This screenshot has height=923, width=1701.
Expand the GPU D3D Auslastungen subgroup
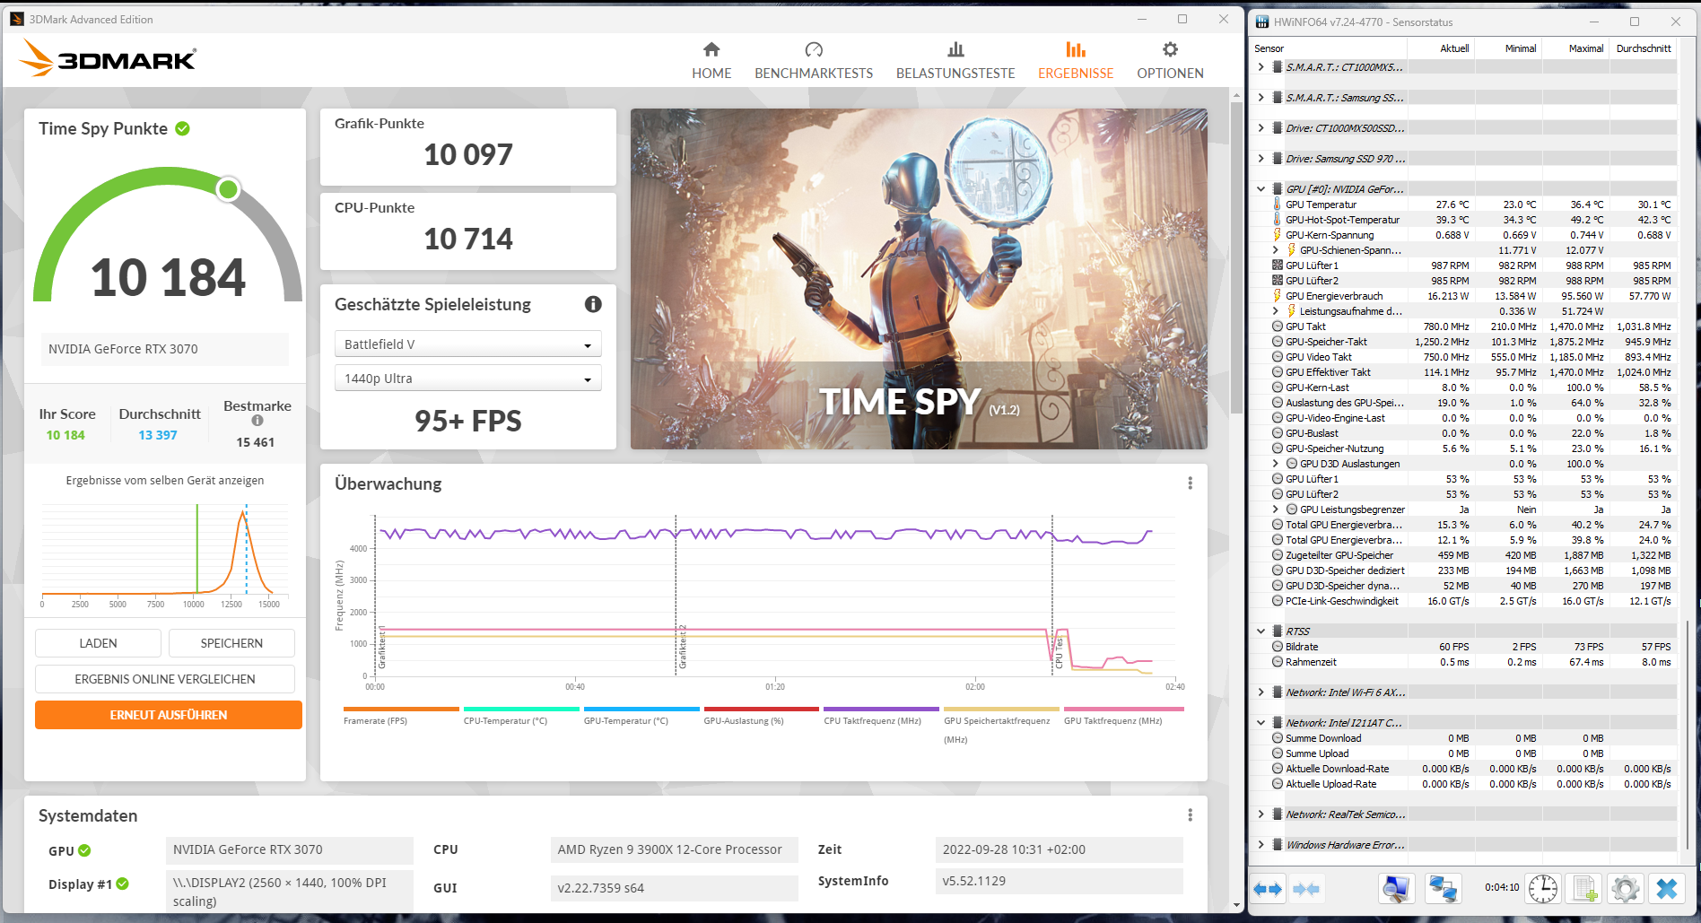click(1275, 464)
